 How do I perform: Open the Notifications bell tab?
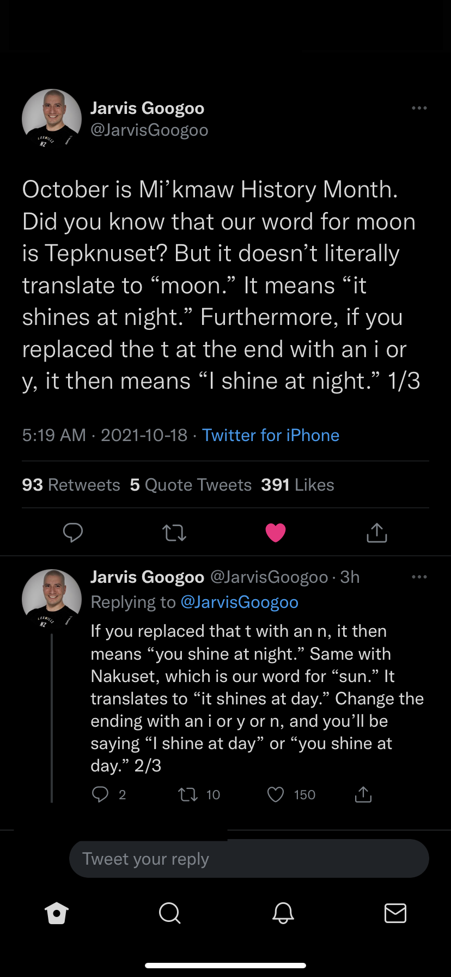pyautogui.click(x=283, y=913)
